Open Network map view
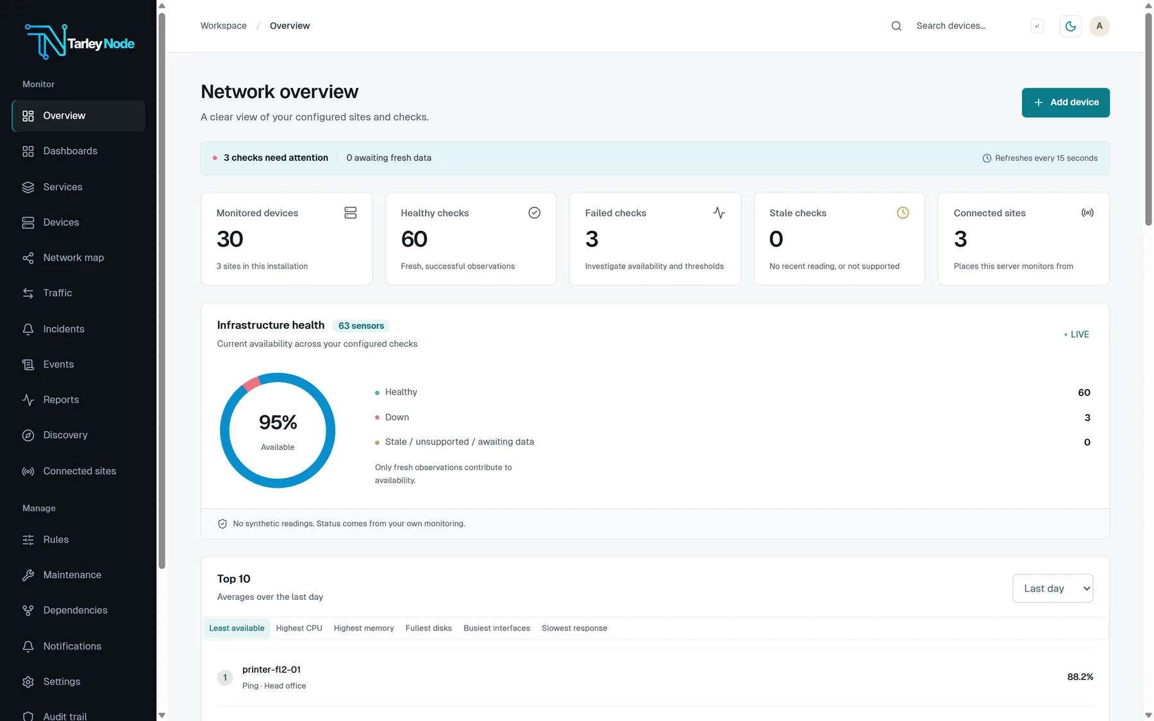The width and height of the screenshot is (1154, 721). pyautogui.click(x=78, y=258)
